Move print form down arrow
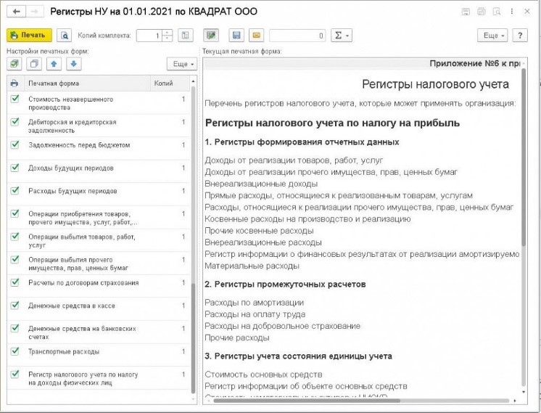541x413 pixels. 74,64
